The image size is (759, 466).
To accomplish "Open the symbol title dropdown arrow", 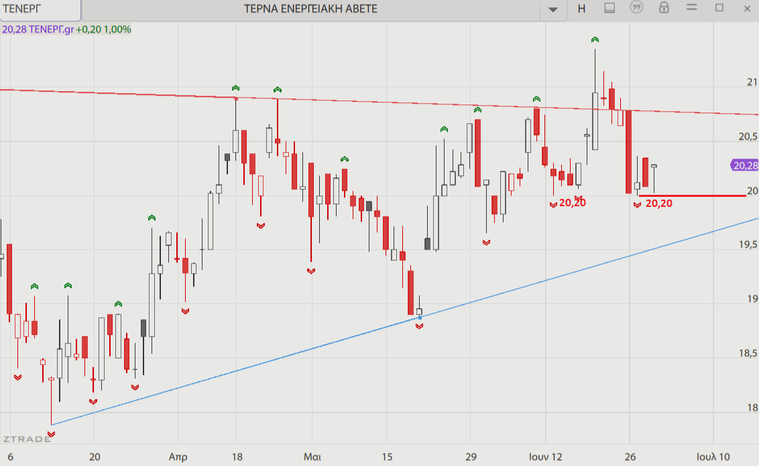I will pyautogui.click(x=552, y=9).
